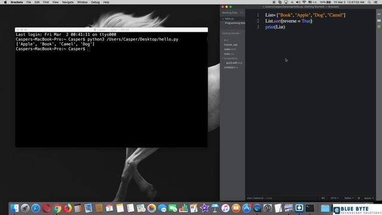
Task: Open the Debug menu
Action: pos(95,2)
